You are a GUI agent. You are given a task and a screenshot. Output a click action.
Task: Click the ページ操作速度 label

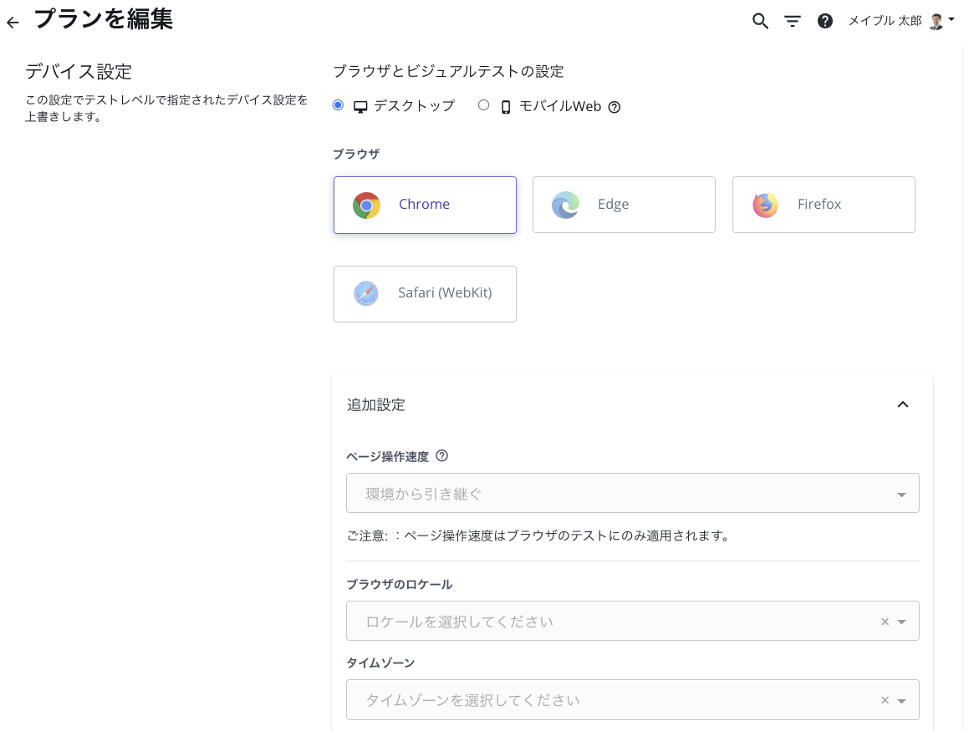coord(387,456)
